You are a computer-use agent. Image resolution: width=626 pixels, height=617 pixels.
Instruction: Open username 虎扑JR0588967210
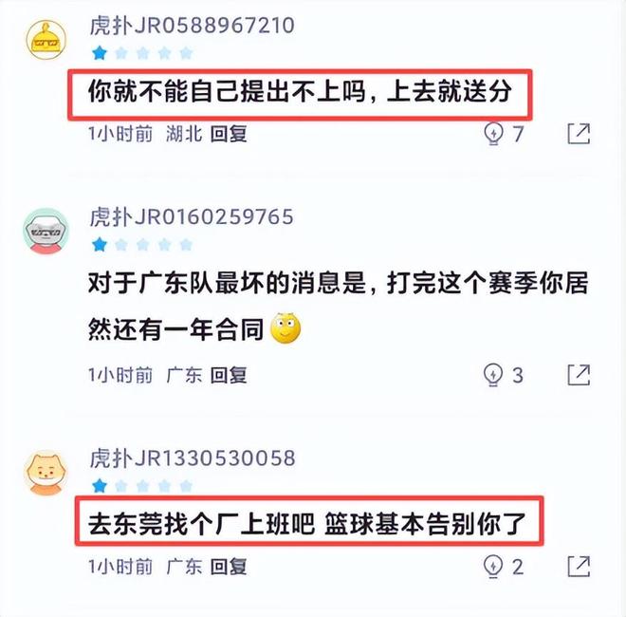pyautogui.click(x=192, y=26)
